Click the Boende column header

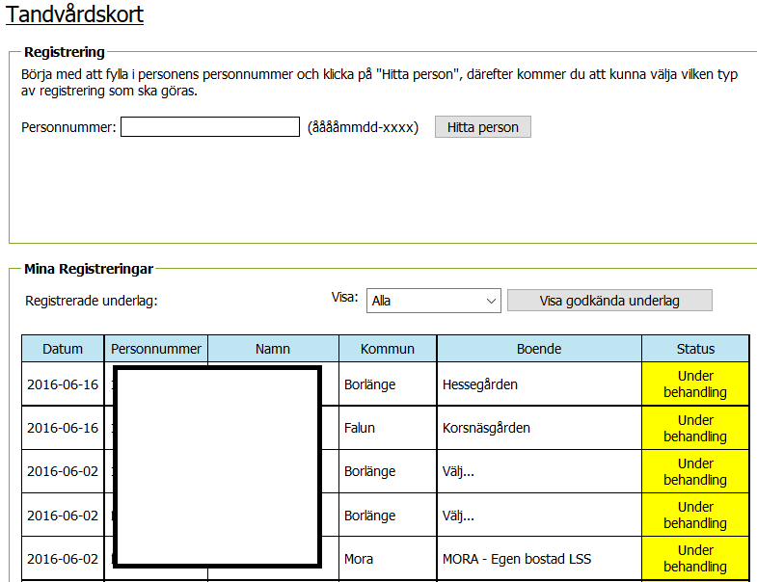coord(539,349)
